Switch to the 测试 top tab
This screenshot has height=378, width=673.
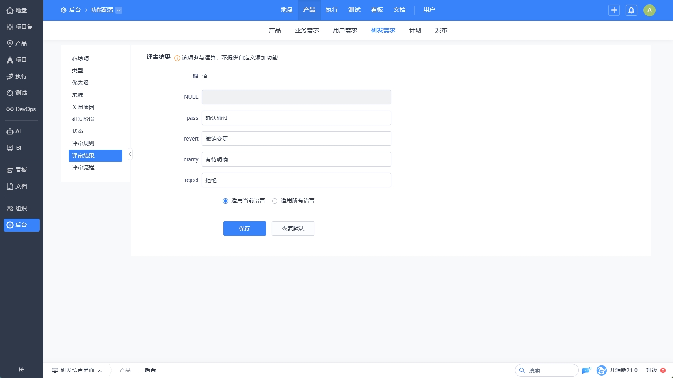[x=354, y=10]
